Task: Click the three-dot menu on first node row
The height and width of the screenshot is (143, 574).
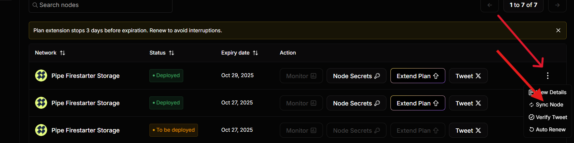Action: click(x=548, y=76)
